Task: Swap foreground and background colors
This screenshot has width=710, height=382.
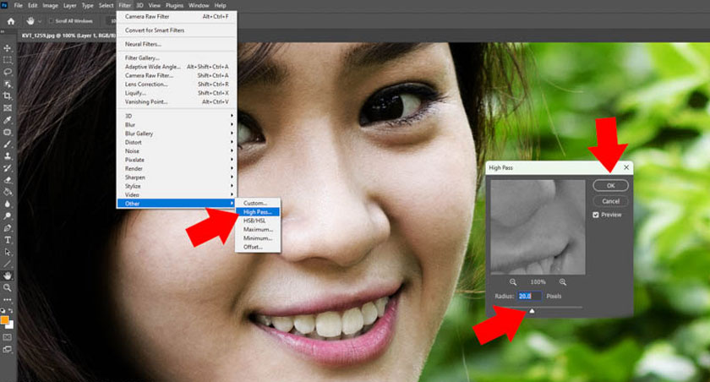Action: (x=10, y=311)
